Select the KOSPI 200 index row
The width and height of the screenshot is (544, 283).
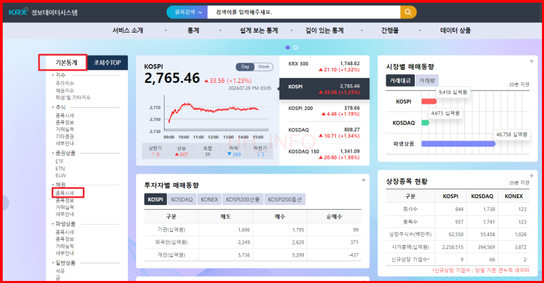point(324,111)
